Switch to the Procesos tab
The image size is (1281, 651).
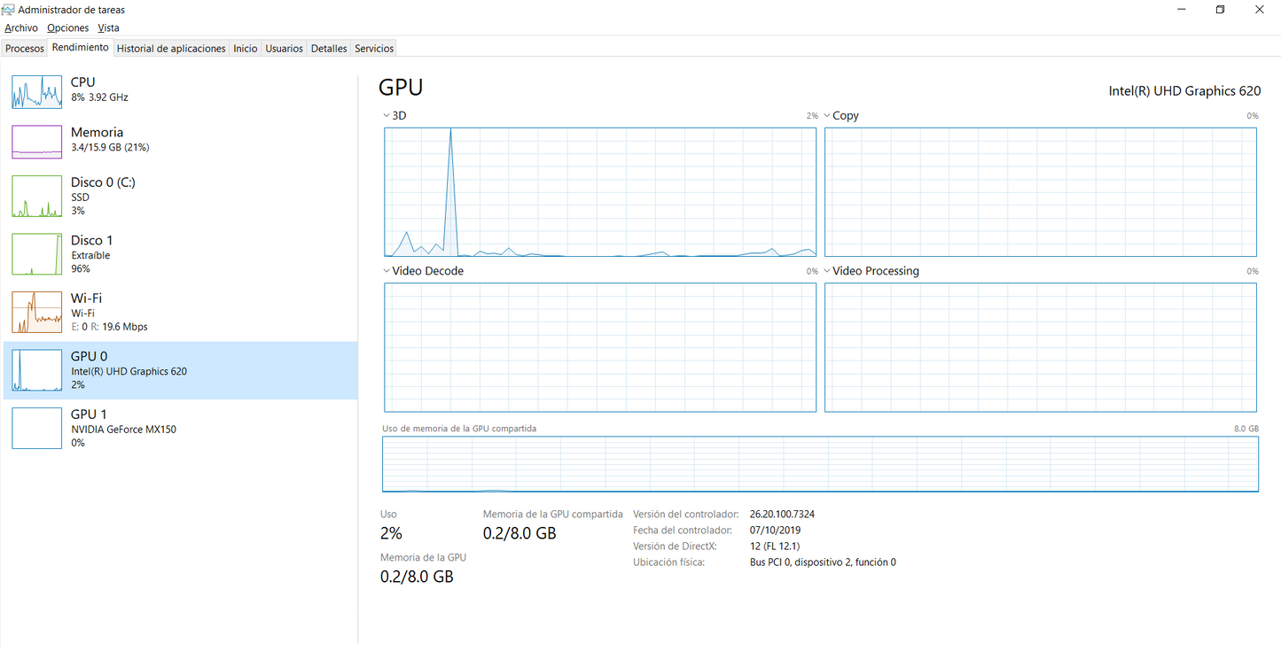(25, 49)
